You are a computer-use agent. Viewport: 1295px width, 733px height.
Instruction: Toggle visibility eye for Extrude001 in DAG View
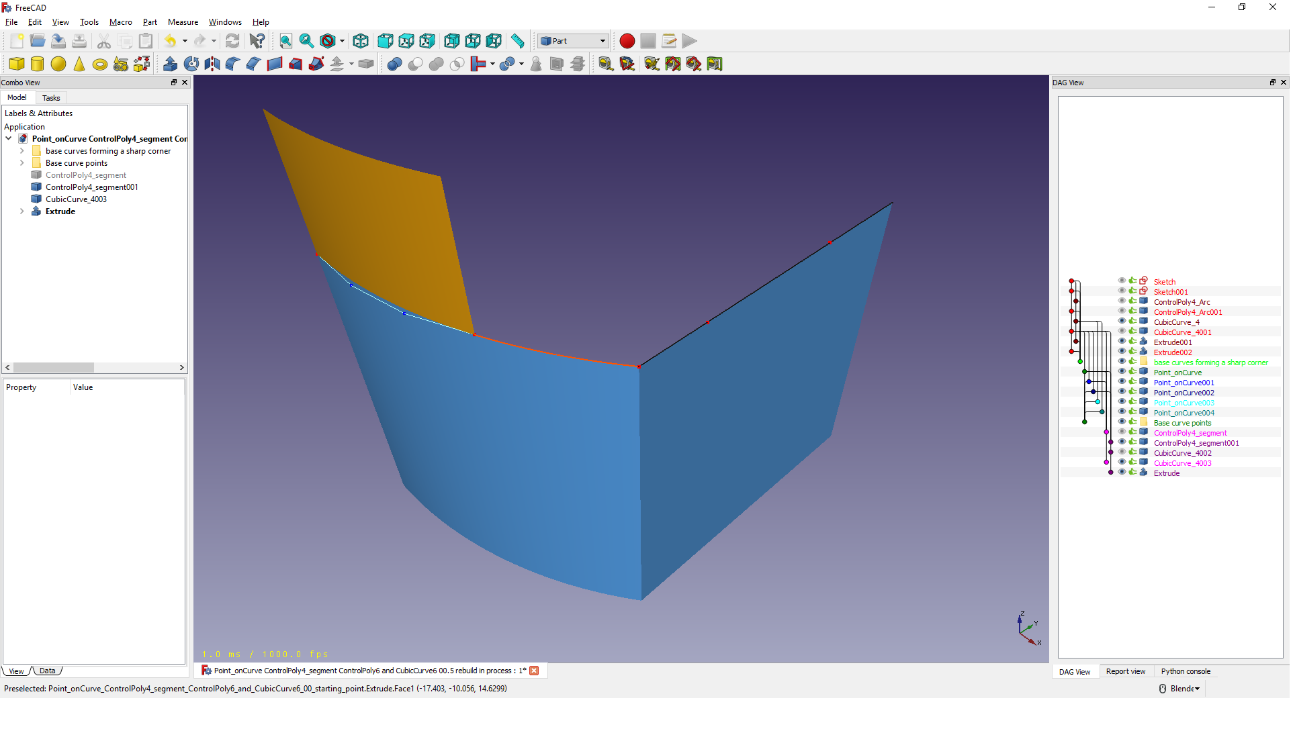pyautogui.click(x=1122, y=342)
